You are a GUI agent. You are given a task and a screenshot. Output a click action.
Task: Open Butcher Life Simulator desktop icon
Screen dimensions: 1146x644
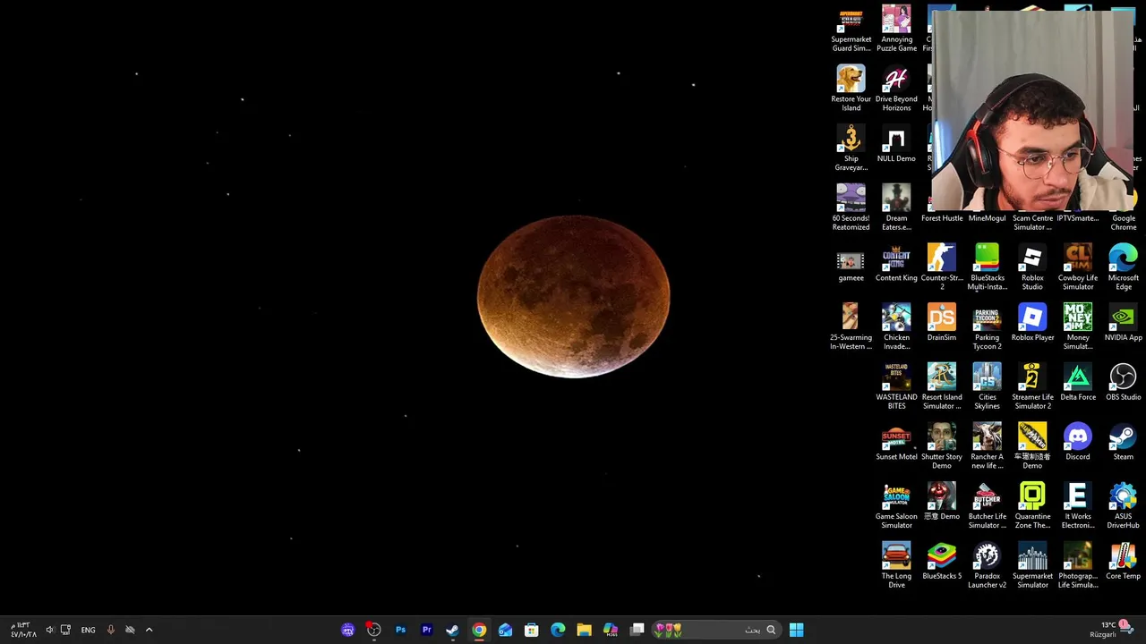point(987,505)
